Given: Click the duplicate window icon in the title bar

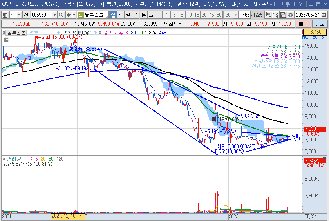Looking at the screenshot, I should pos(280,4).
